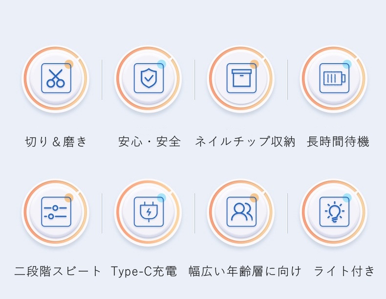The width and height of the screenshot is (386, 299).
Task: Select the storage box icon
Action: pos(241,78)
